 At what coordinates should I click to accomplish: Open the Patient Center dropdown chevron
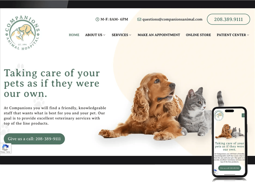[248, 35]
